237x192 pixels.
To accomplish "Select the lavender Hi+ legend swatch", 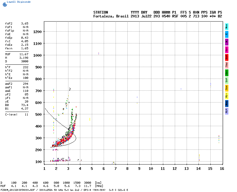I will coord(227,111).
